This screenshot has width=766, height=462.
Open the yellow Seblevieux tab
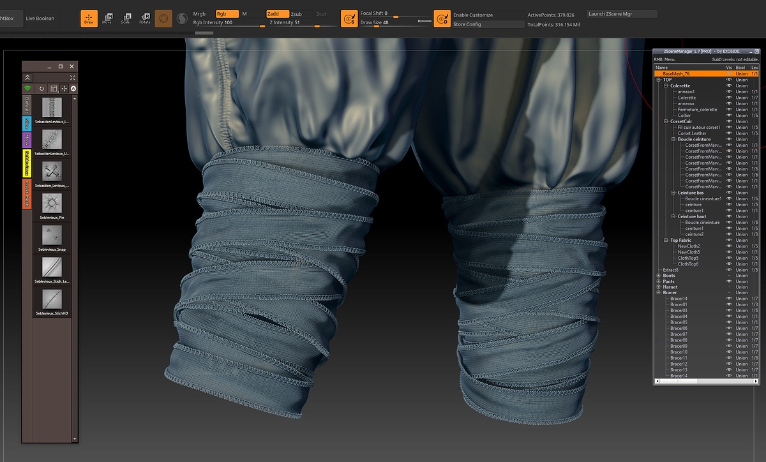point(27,163)
